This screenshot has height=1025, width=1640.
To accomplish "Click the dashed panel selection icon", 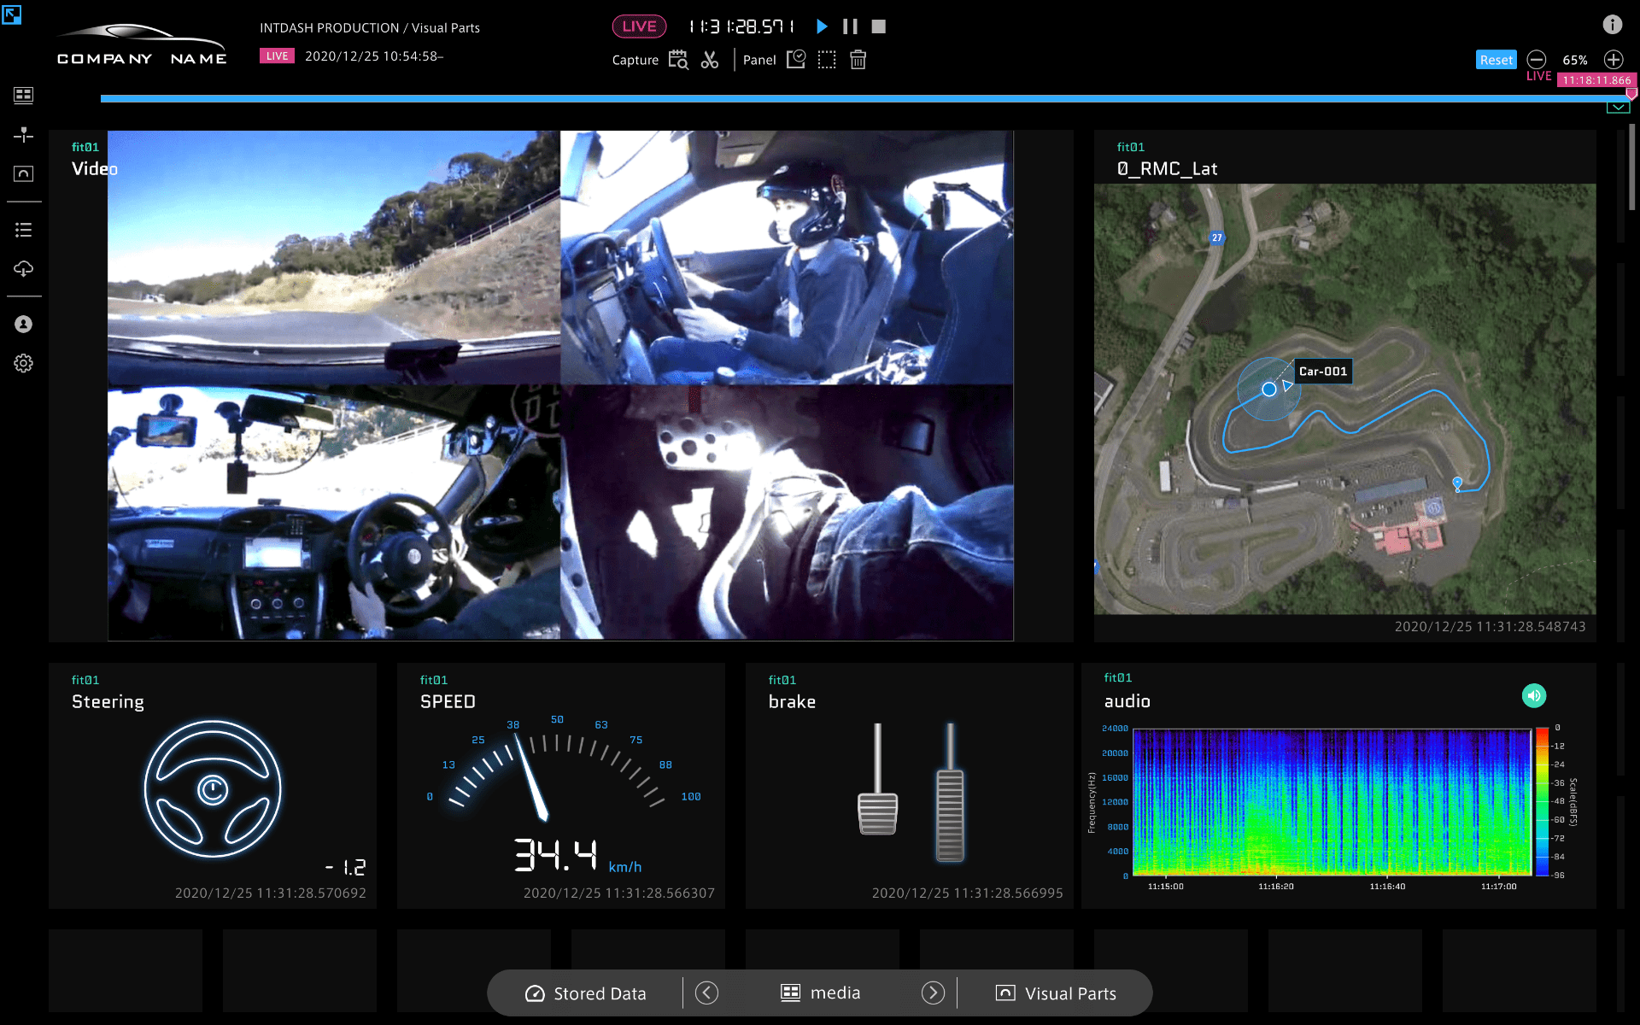I will pyautogui.click(x=827, y=60).
